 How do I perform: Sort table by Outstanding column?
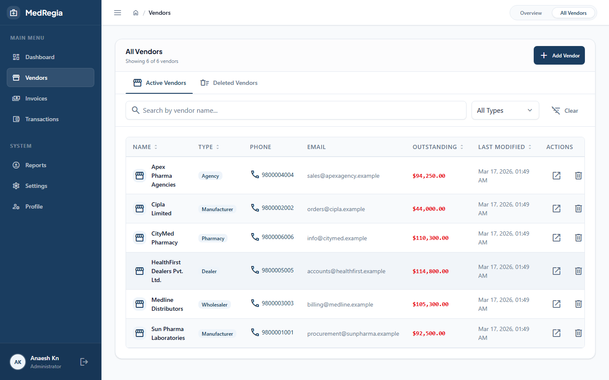(x=438, y=147)
